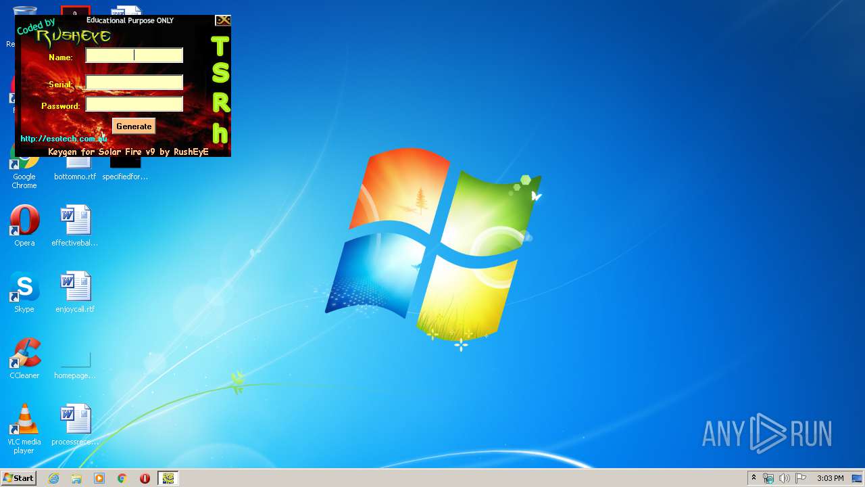865x487 pixels.
Task: Select the processrece... document icon
Action: click(75, 425)
